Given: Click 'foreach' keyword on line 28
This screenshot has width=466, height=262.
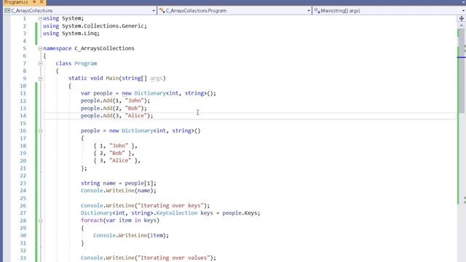Looking at the screenshot, I should (x=92, y=221).
